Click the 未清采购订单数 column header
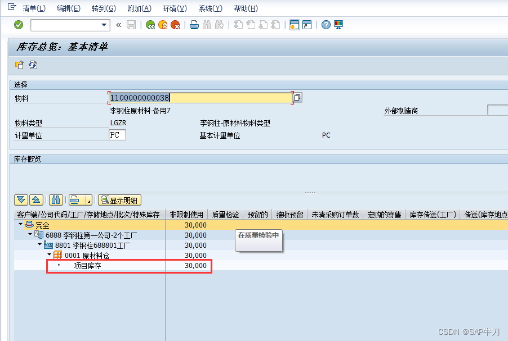This screenshot has height=341, width=508. point(335,215)
